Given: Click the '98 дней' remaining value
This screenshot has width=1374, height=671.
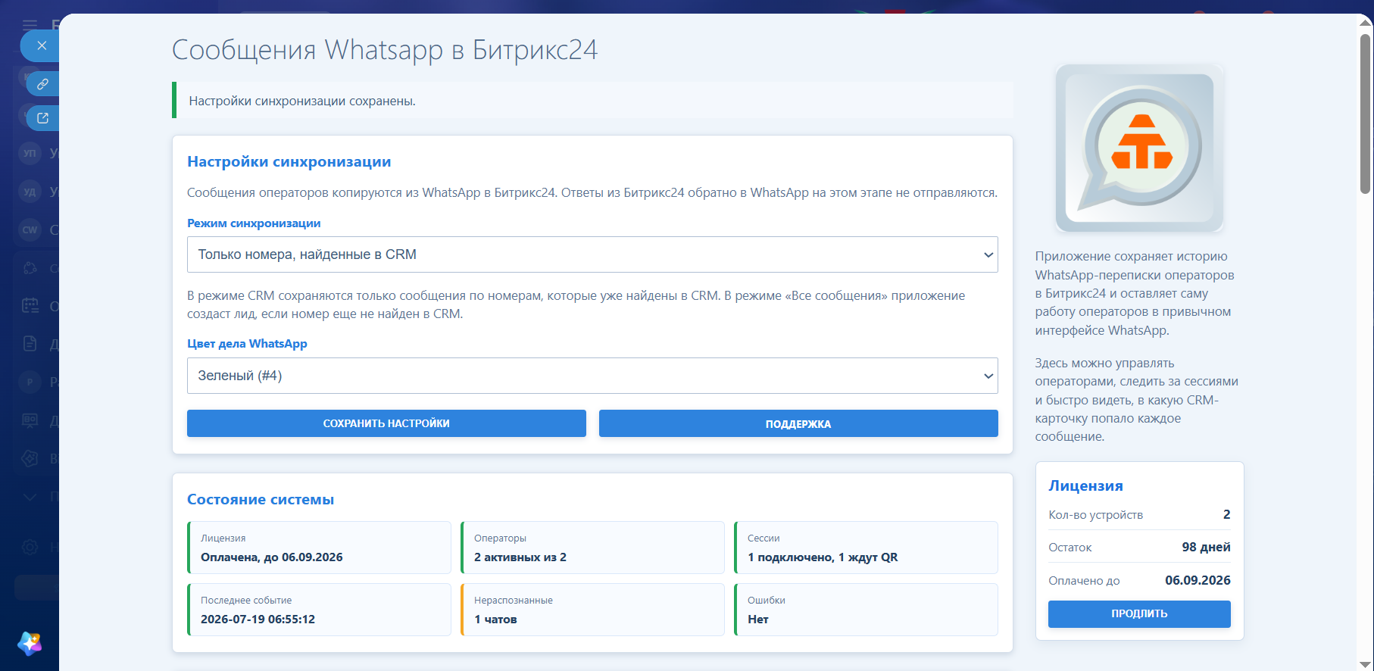Looking at the screenshot, I should [1206, 547].
